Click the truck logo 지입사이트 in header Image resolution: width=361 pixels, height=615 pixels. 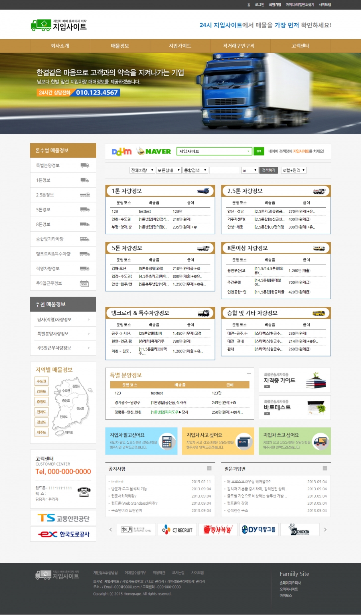pyautogui.click(x=59, y=25)
